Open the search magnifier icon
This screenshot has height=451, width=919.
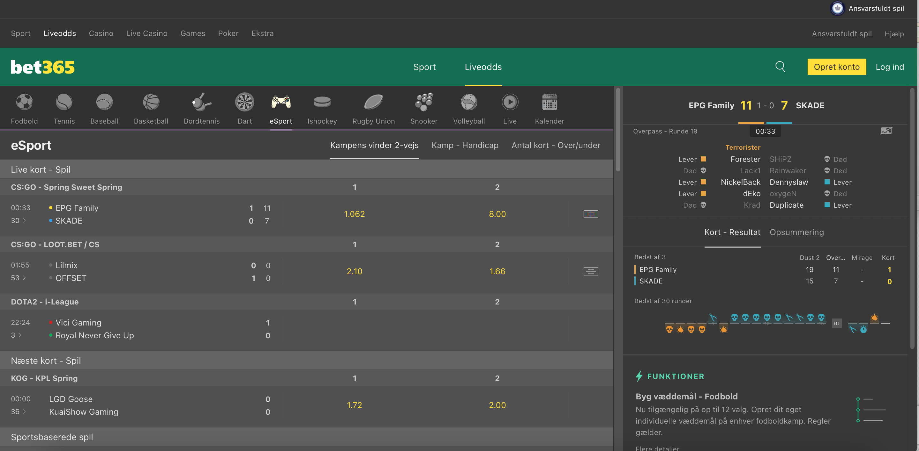click(780, 67)
